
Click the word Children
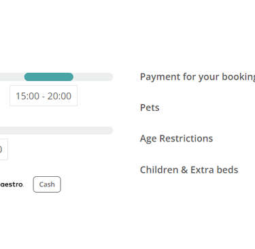point(159,169)
